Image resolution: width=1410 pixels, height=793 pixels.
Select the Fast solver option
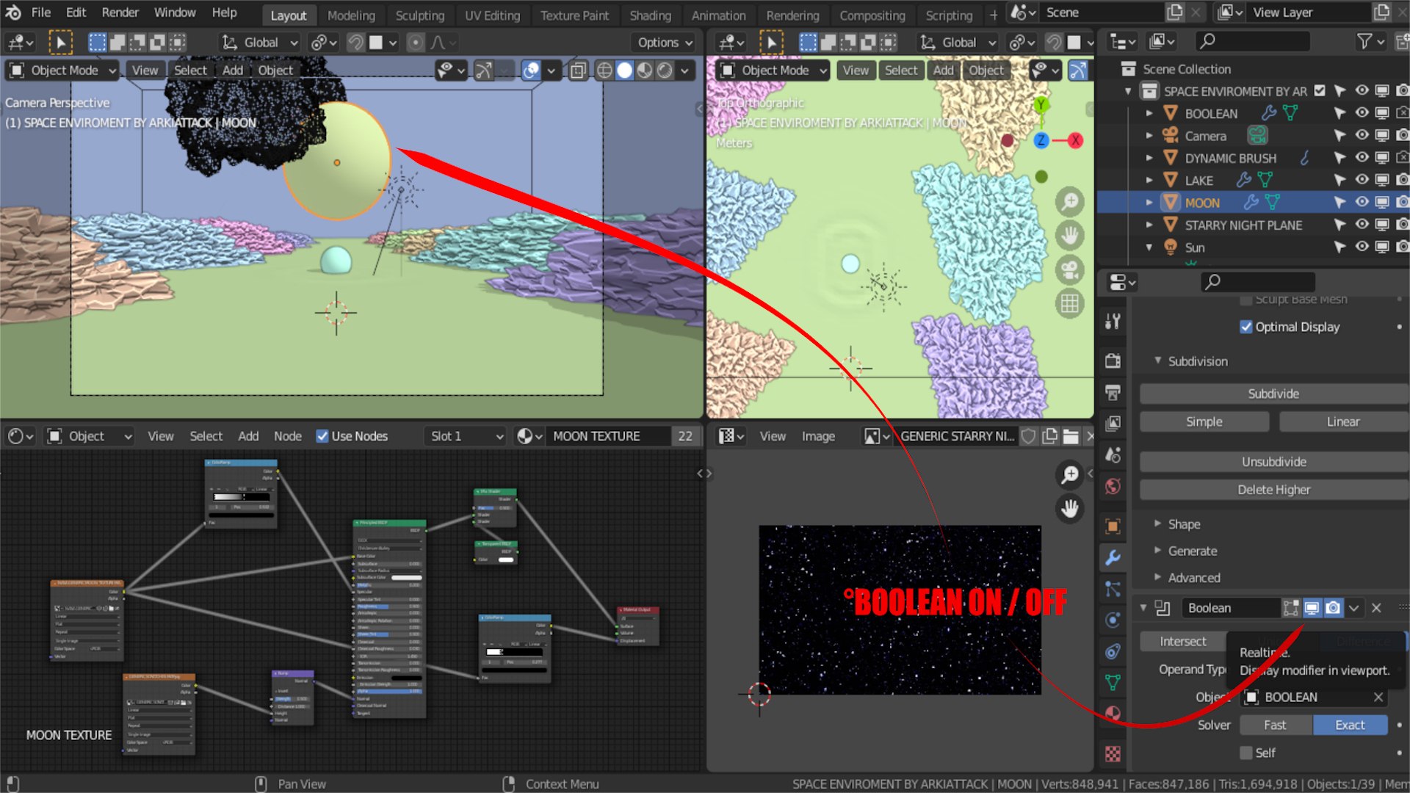tap(1276, 725)
